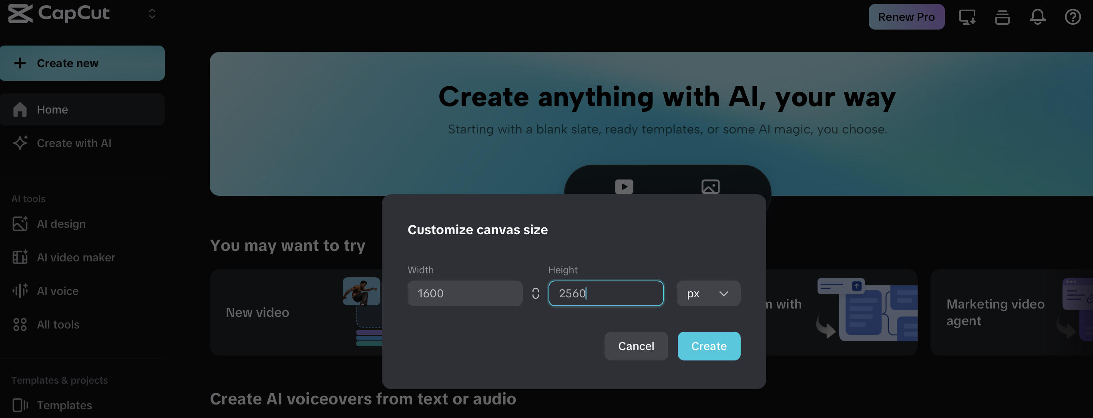Viewport: 1093px width, 418px height.
Task: Open the cloud storage stack icon
Action: 1002,17
